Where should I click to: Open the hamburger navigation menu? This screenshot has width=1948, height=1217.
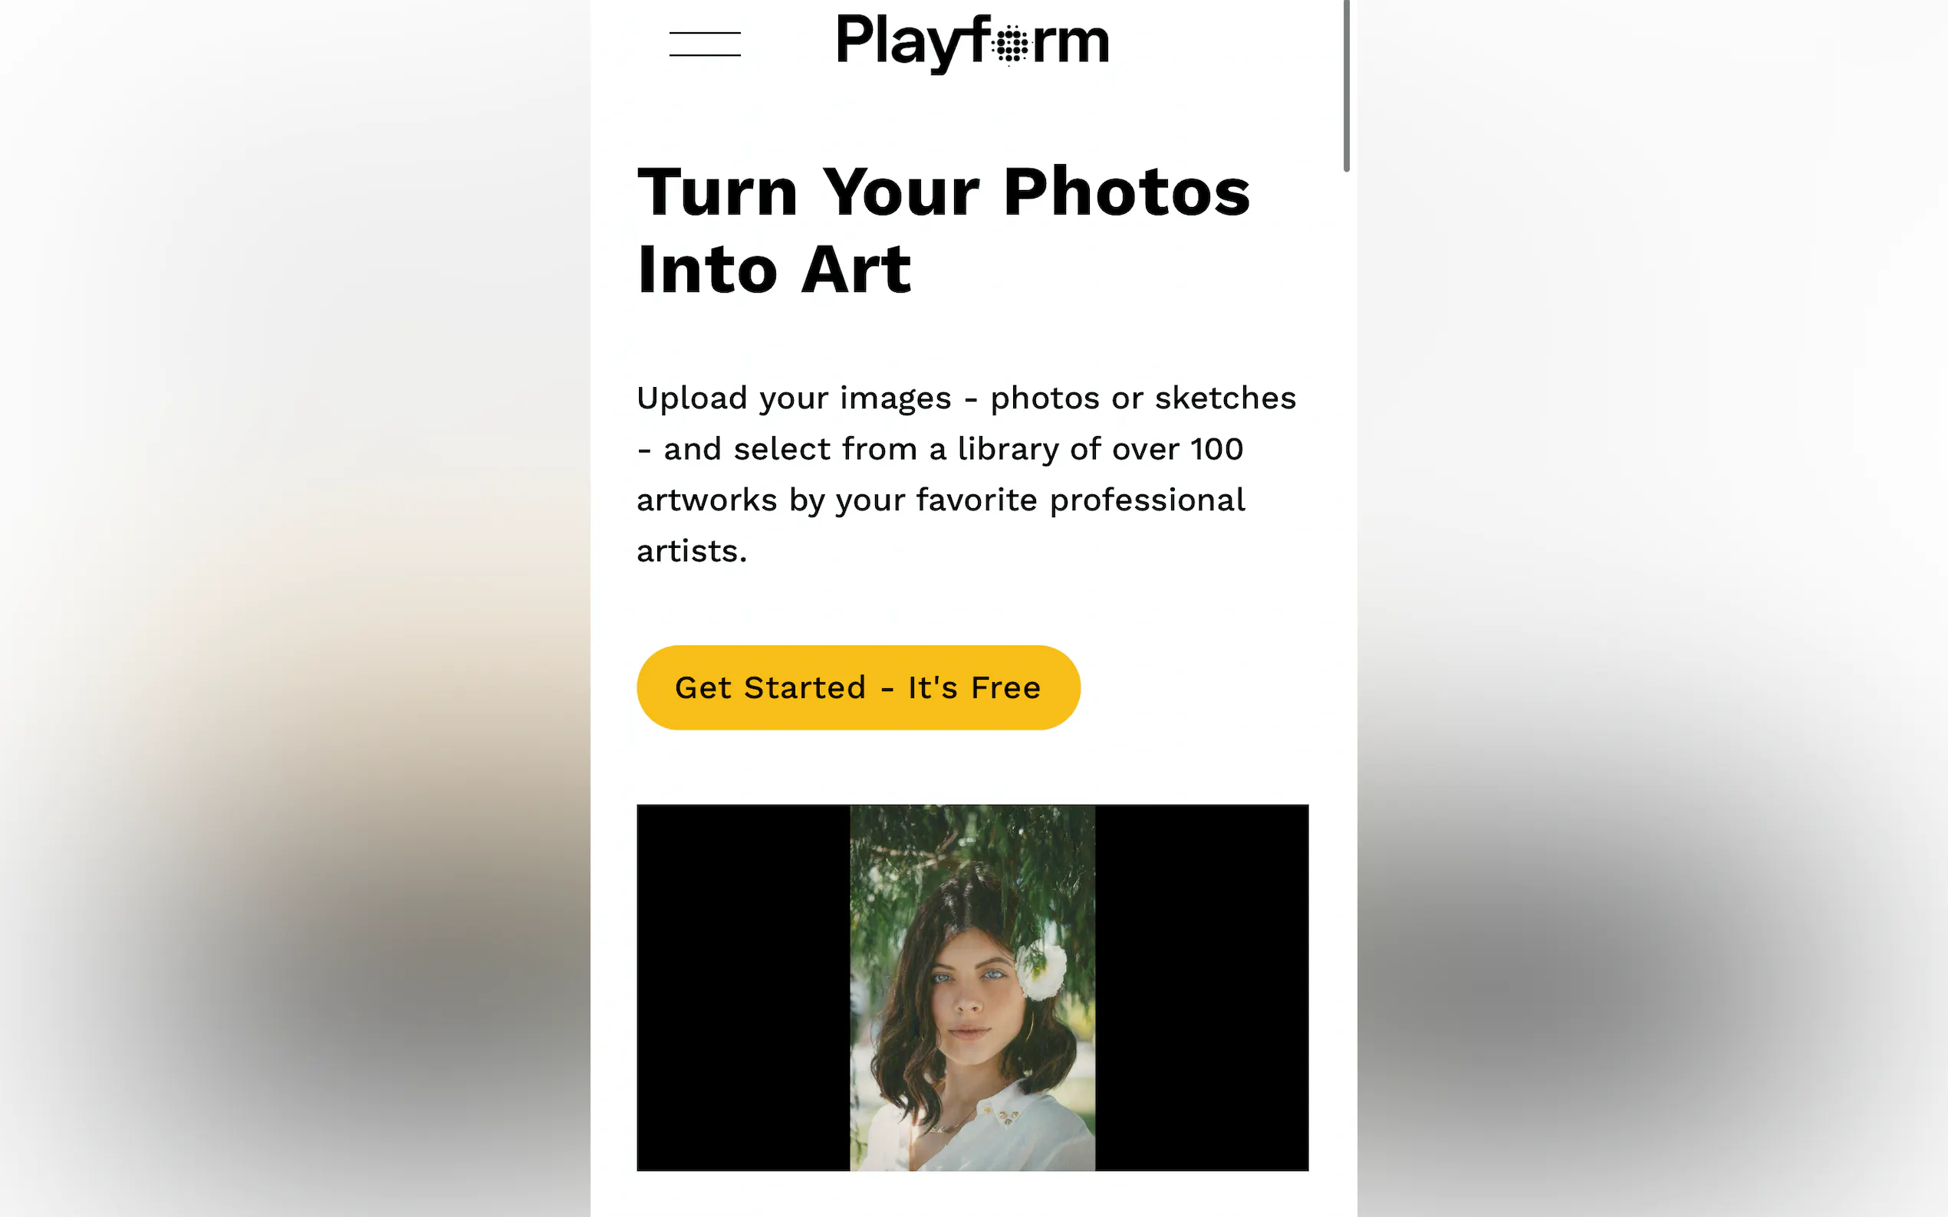point(705,44)
